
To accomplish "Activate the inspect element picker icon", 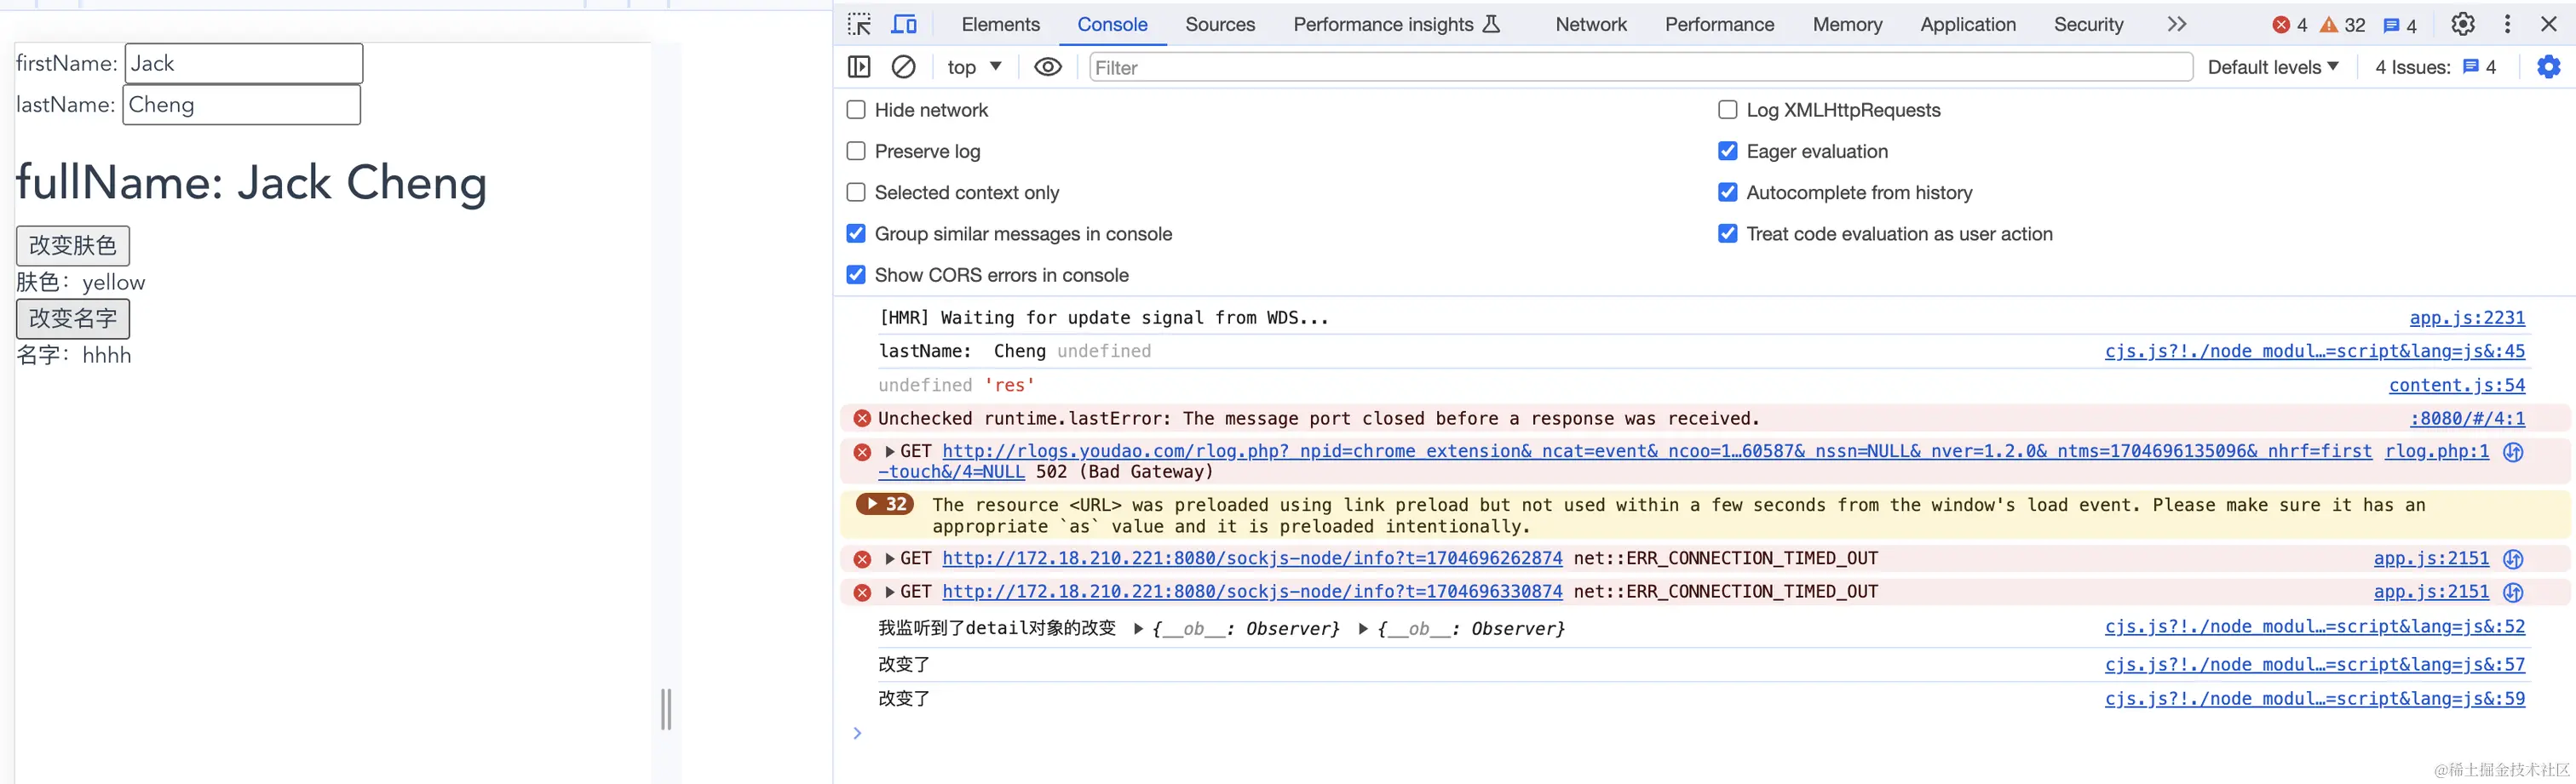I will coord(859,24).
